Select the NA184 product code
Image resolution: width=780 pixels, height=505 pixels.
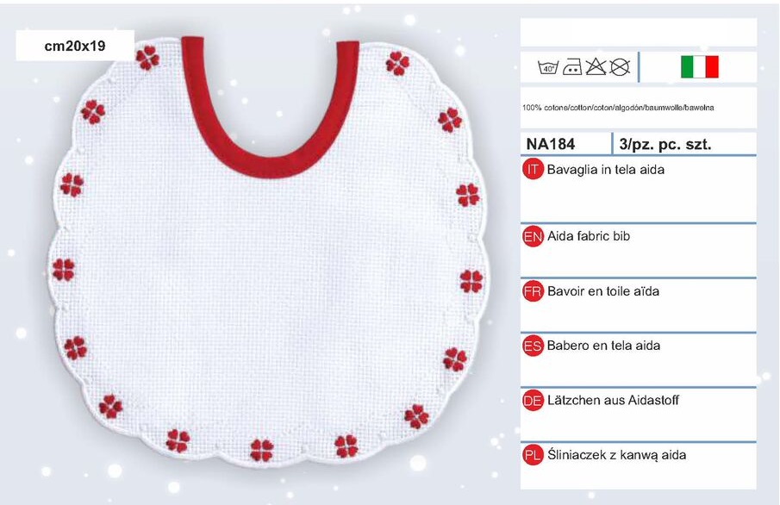point(550,144)
